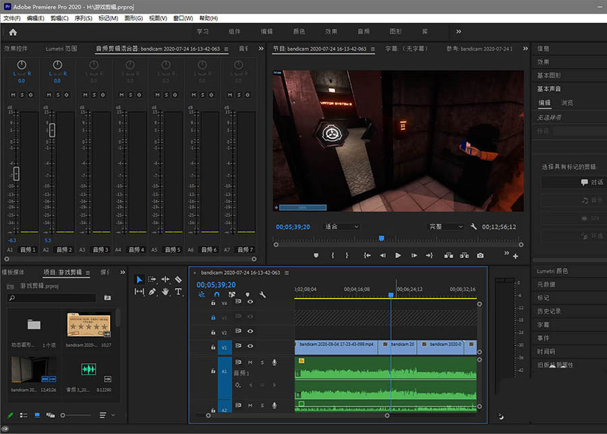This screenshot has width=607, height=434.
Task: Toggle the lock on track V4
Action: tap(214, 302)
